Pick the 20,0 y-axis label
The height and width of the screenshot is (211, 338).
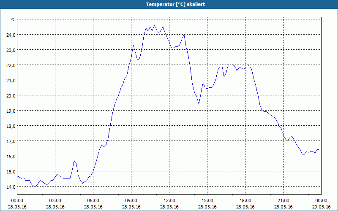pos(11,96)
